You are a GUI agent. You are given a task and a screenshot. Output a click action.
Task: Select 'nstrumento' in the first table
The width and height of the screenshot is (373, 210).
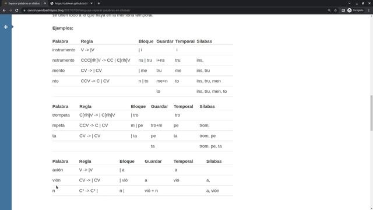click(x=64, y=60)
